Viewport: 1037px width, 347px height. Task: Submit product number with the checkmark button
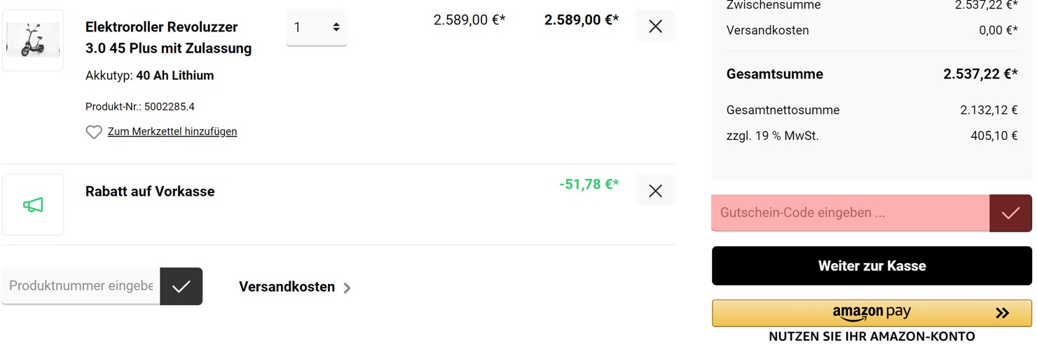[x=181, y=286]
